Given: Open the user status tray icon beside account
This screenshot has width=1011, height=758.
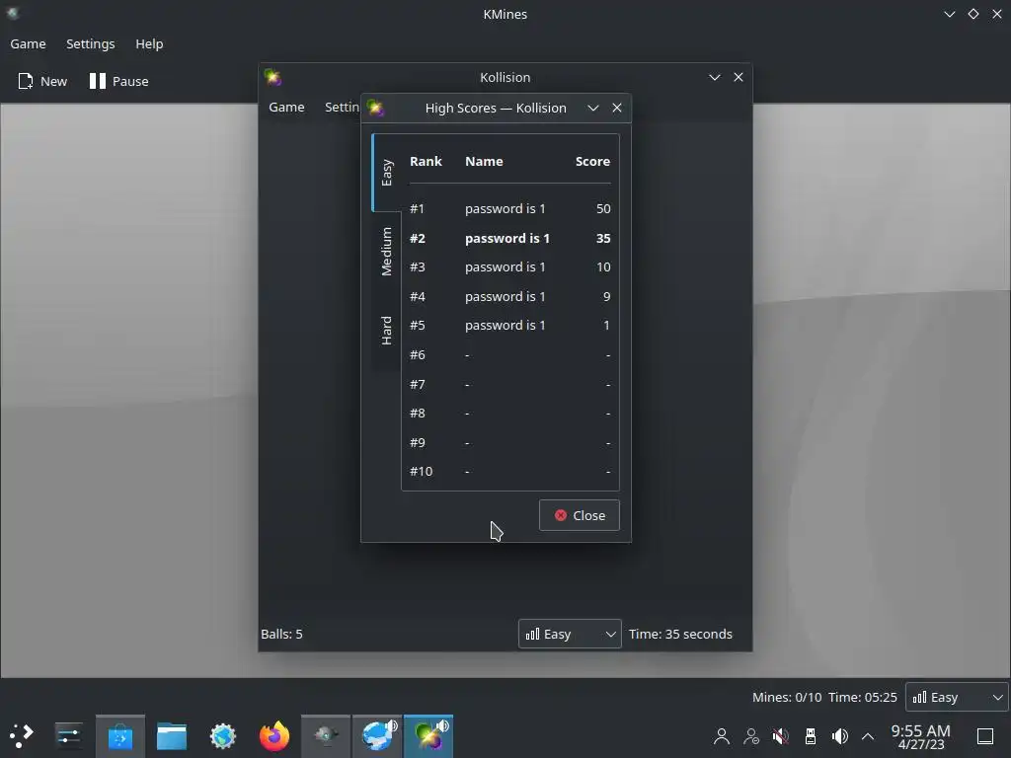Looking at the screenshot, I should (751, 736).
